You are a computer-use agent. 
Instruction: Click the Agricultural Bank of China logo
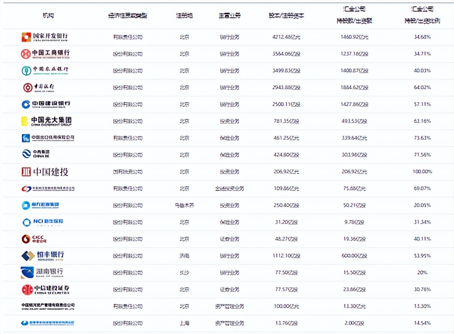click(x=45, y=70)
